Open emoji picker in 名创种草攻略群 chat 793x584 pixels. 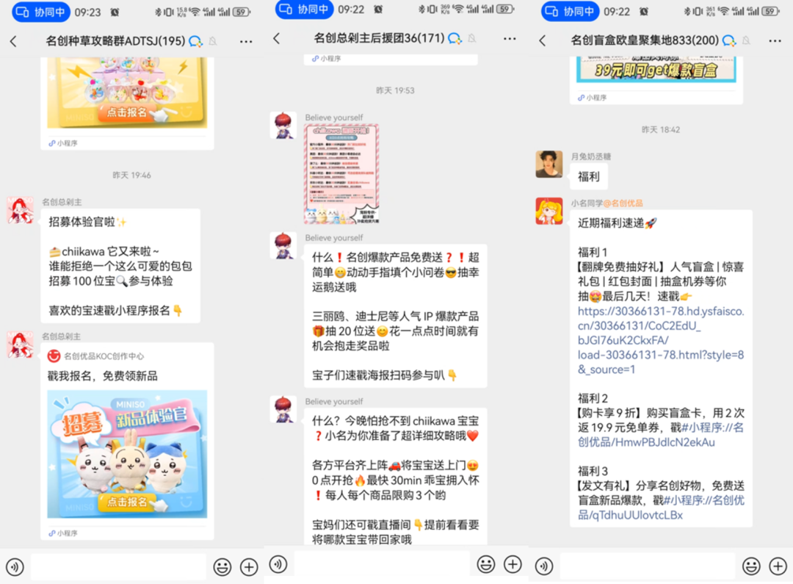tap(222, 567)
